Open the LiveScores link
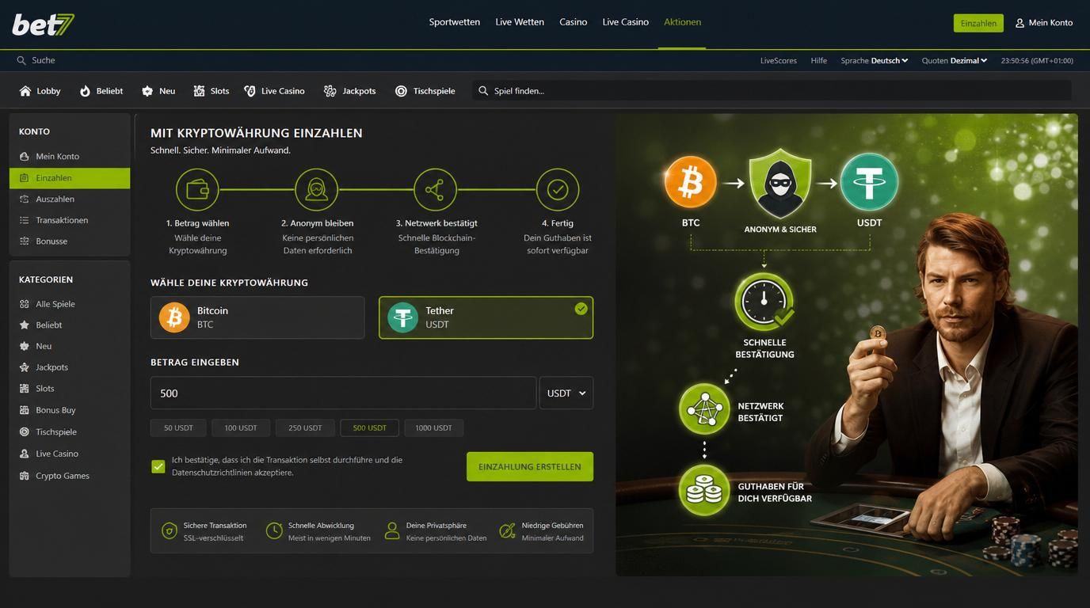 779,60
